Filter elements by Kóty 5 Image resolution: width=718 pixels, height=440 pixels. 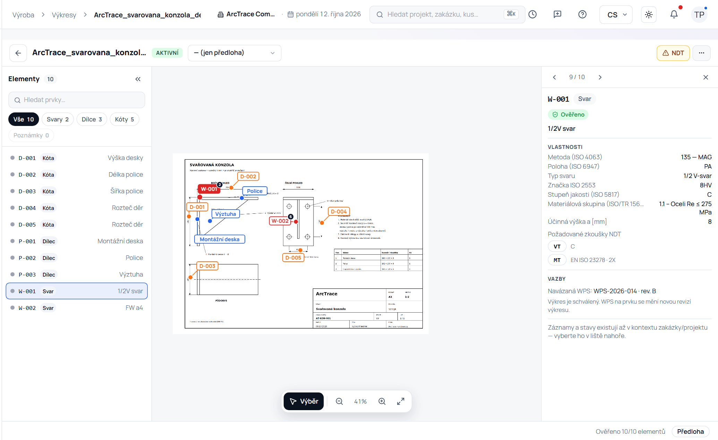(x=125, y=119)
